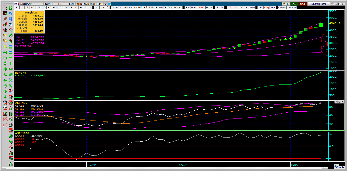Toggle the Bar chart type
The image size is (347, 171).
tap(188, 8)
